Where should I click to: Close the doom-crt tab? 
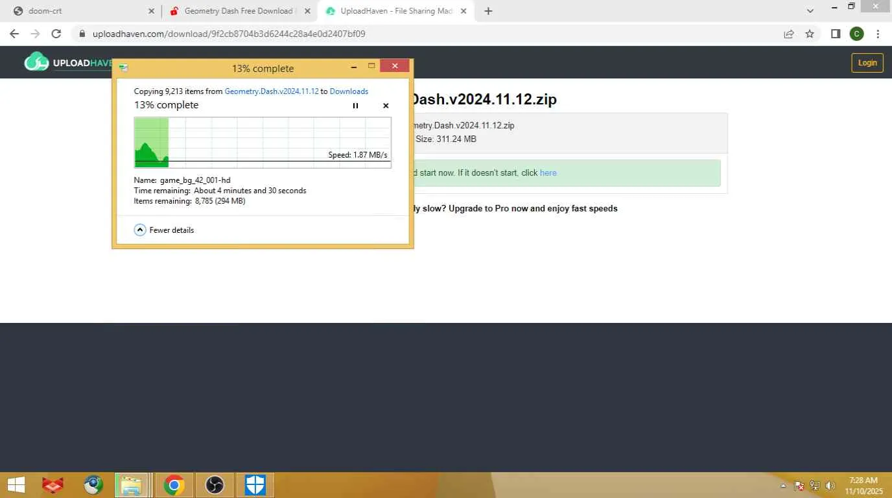[151, 11]
